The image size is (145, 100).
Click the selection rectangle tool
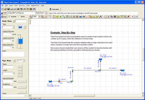[x=105, y=16]
